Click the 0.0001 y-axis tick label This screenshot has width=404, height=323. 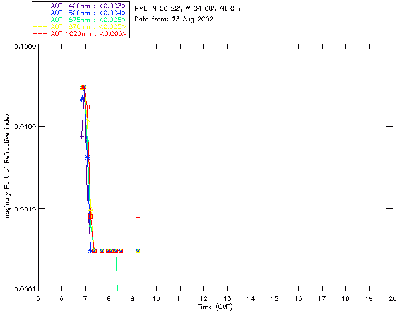click(x=25, y=290)
